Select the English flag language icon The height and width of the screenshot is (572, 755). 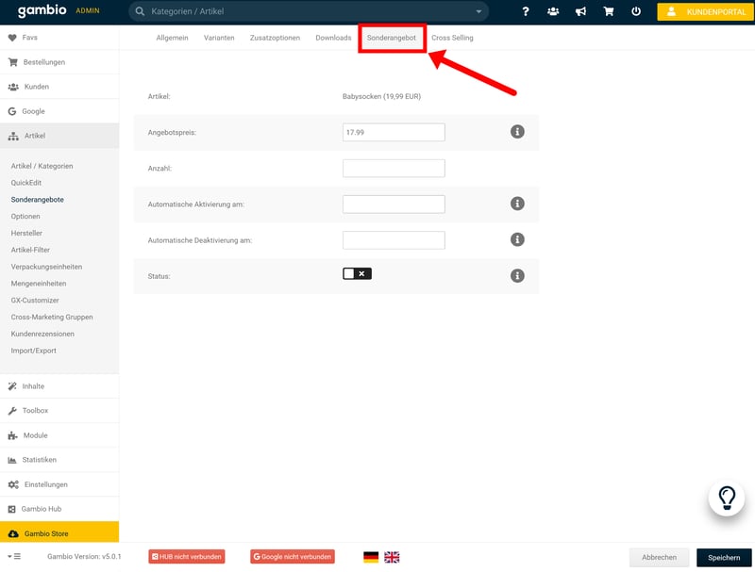pyautogui.click(x=392, y=557)
